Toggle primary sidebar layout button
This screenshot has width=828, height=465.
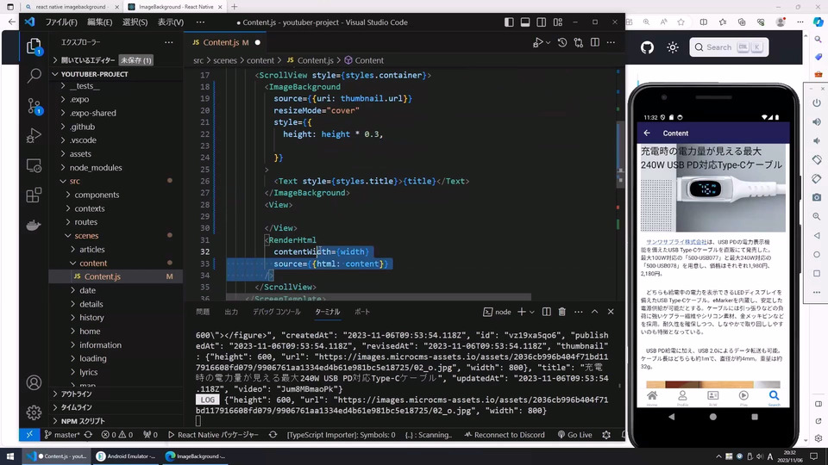click(508, 22)
